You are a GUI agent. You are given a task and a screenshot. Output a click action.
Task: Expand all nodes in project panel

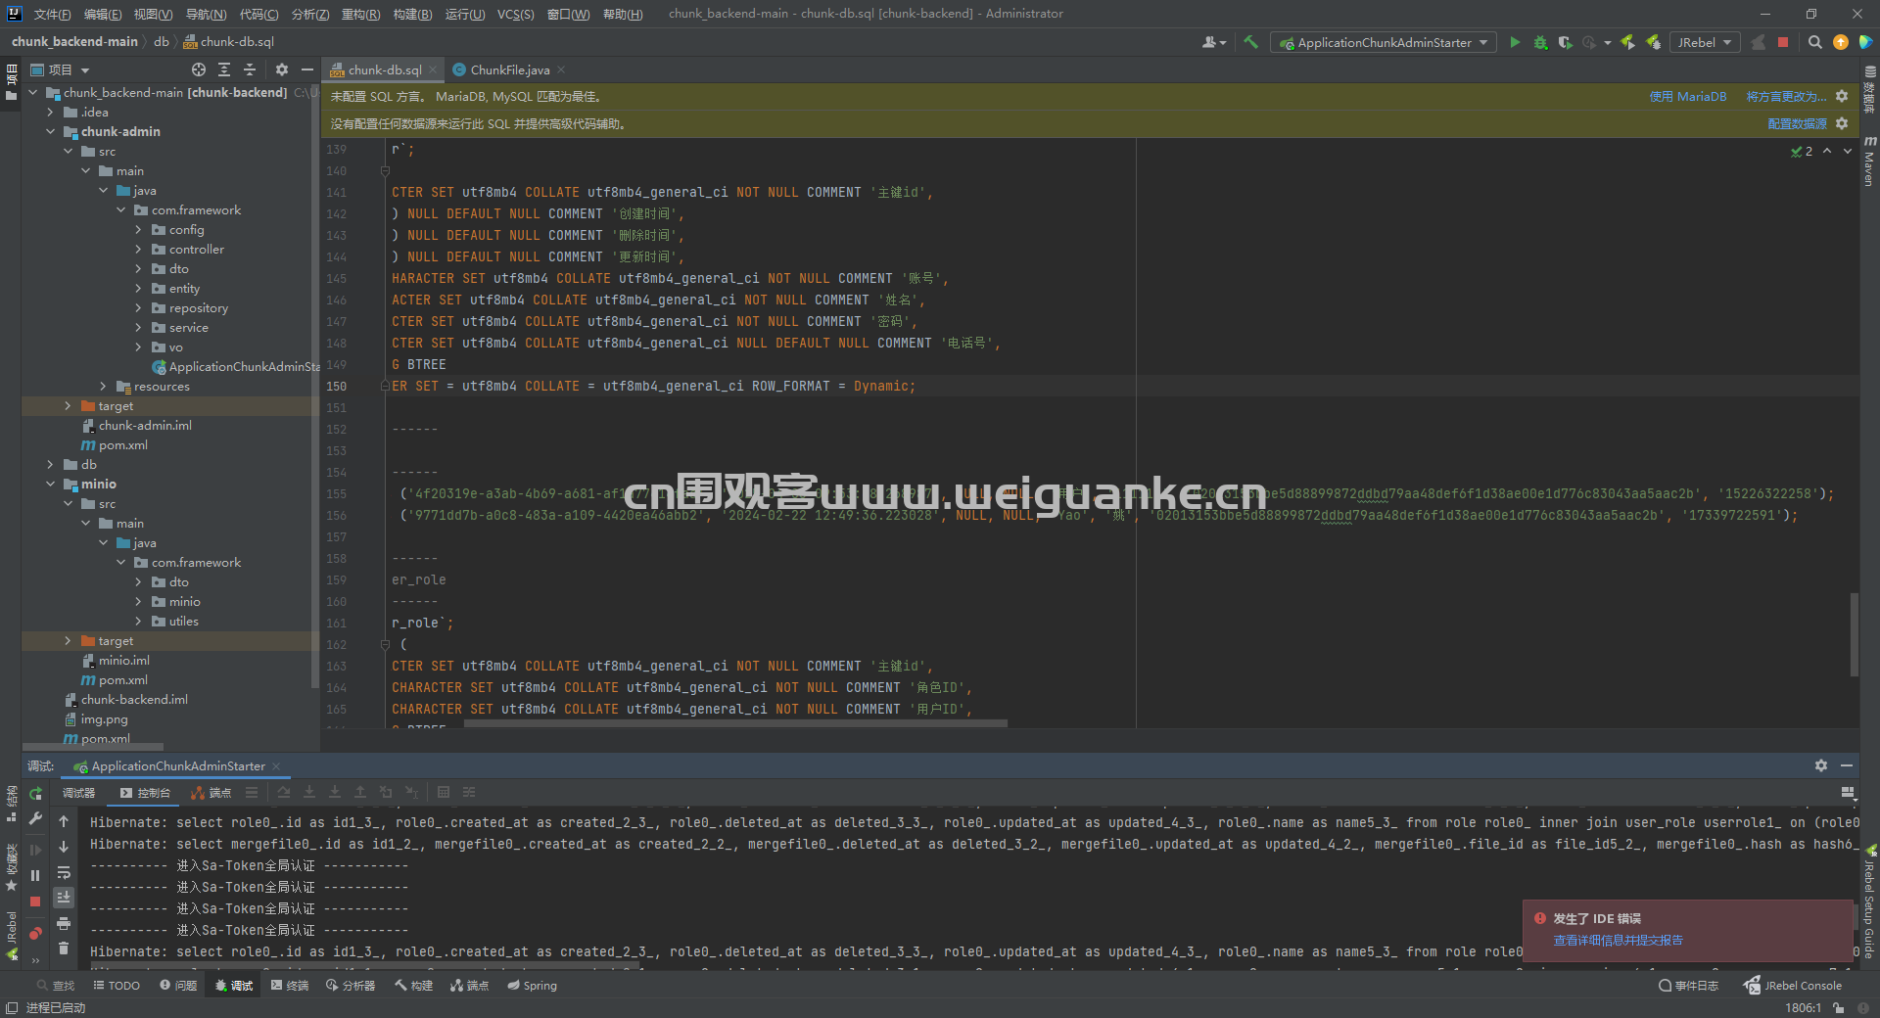point(224,69)
